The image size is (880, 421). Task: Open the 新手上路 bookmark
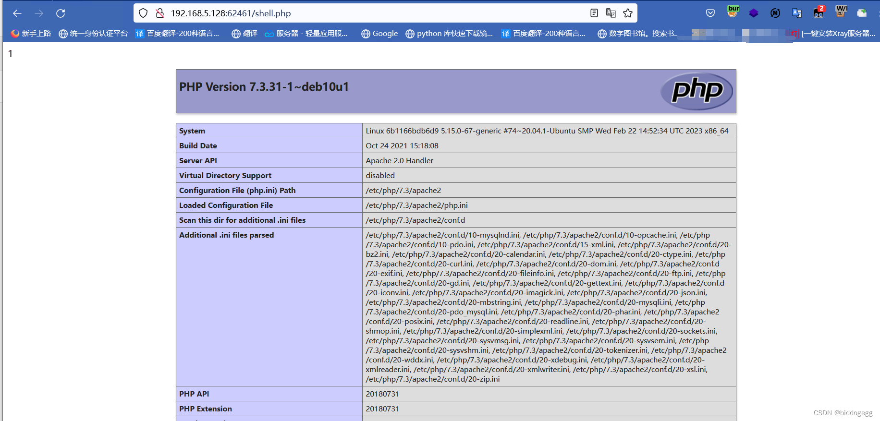tap(31, 34)
